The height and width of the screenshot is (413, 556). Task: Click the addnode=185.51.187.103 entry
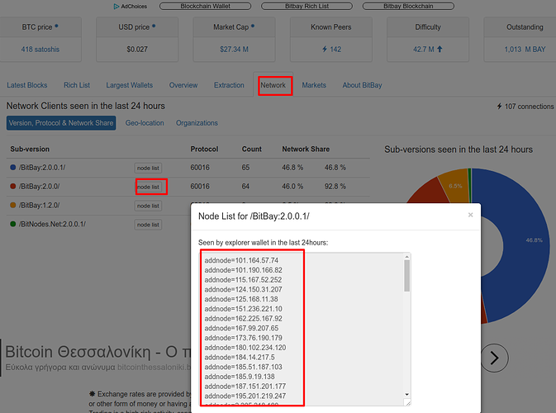[243, 367]
